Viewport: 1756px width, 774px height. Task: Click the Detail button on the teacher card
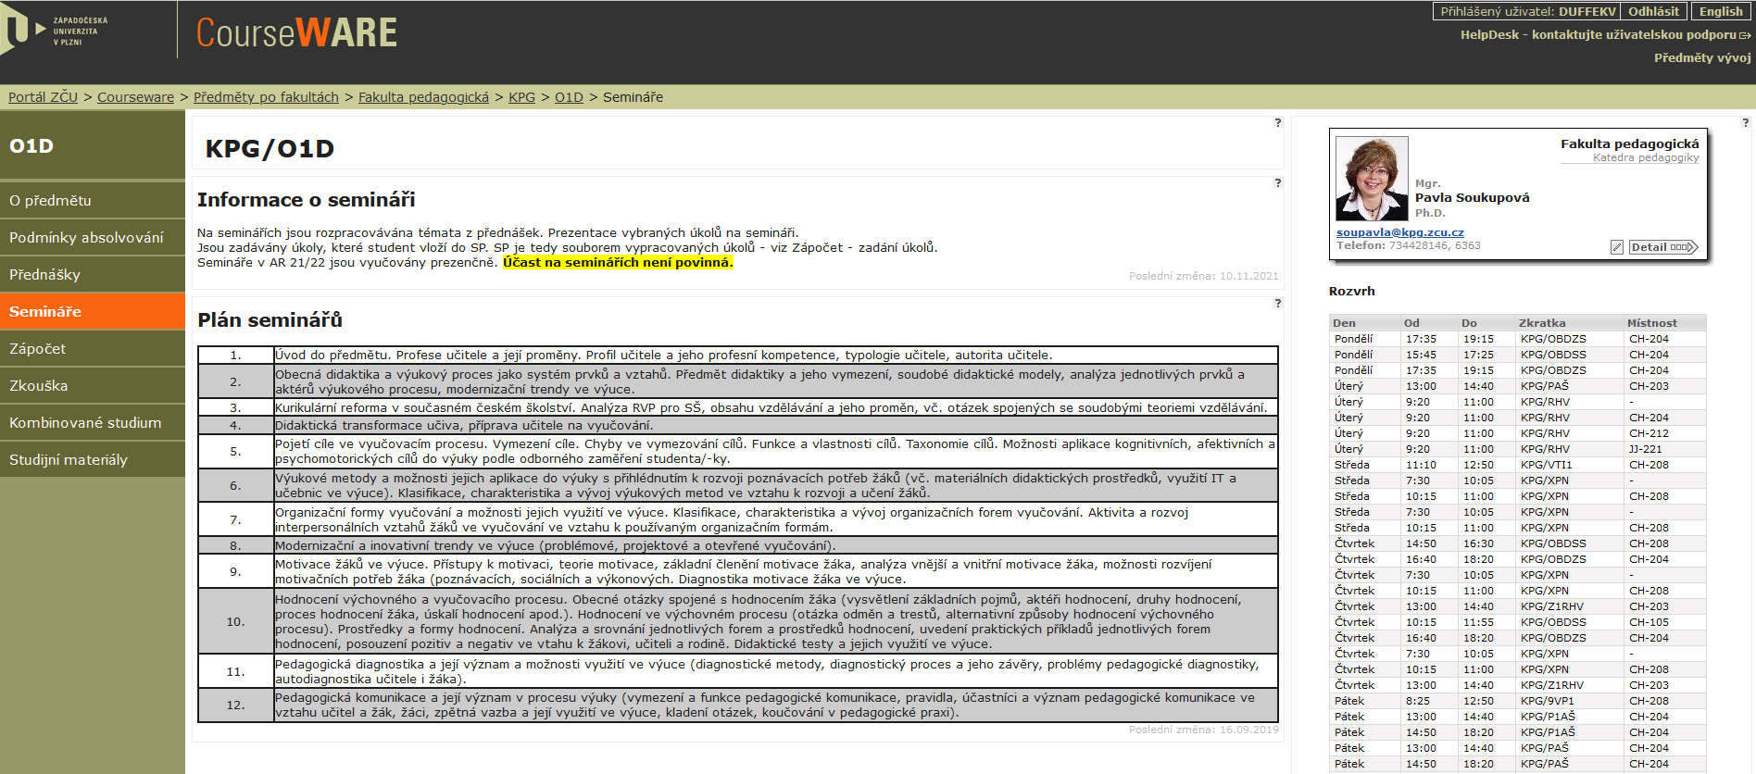1662,247
